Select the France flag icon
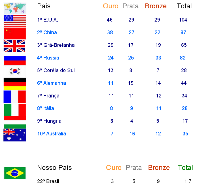Screen dimensions: 200x186 pyautogui.click(x=15, y=97)
